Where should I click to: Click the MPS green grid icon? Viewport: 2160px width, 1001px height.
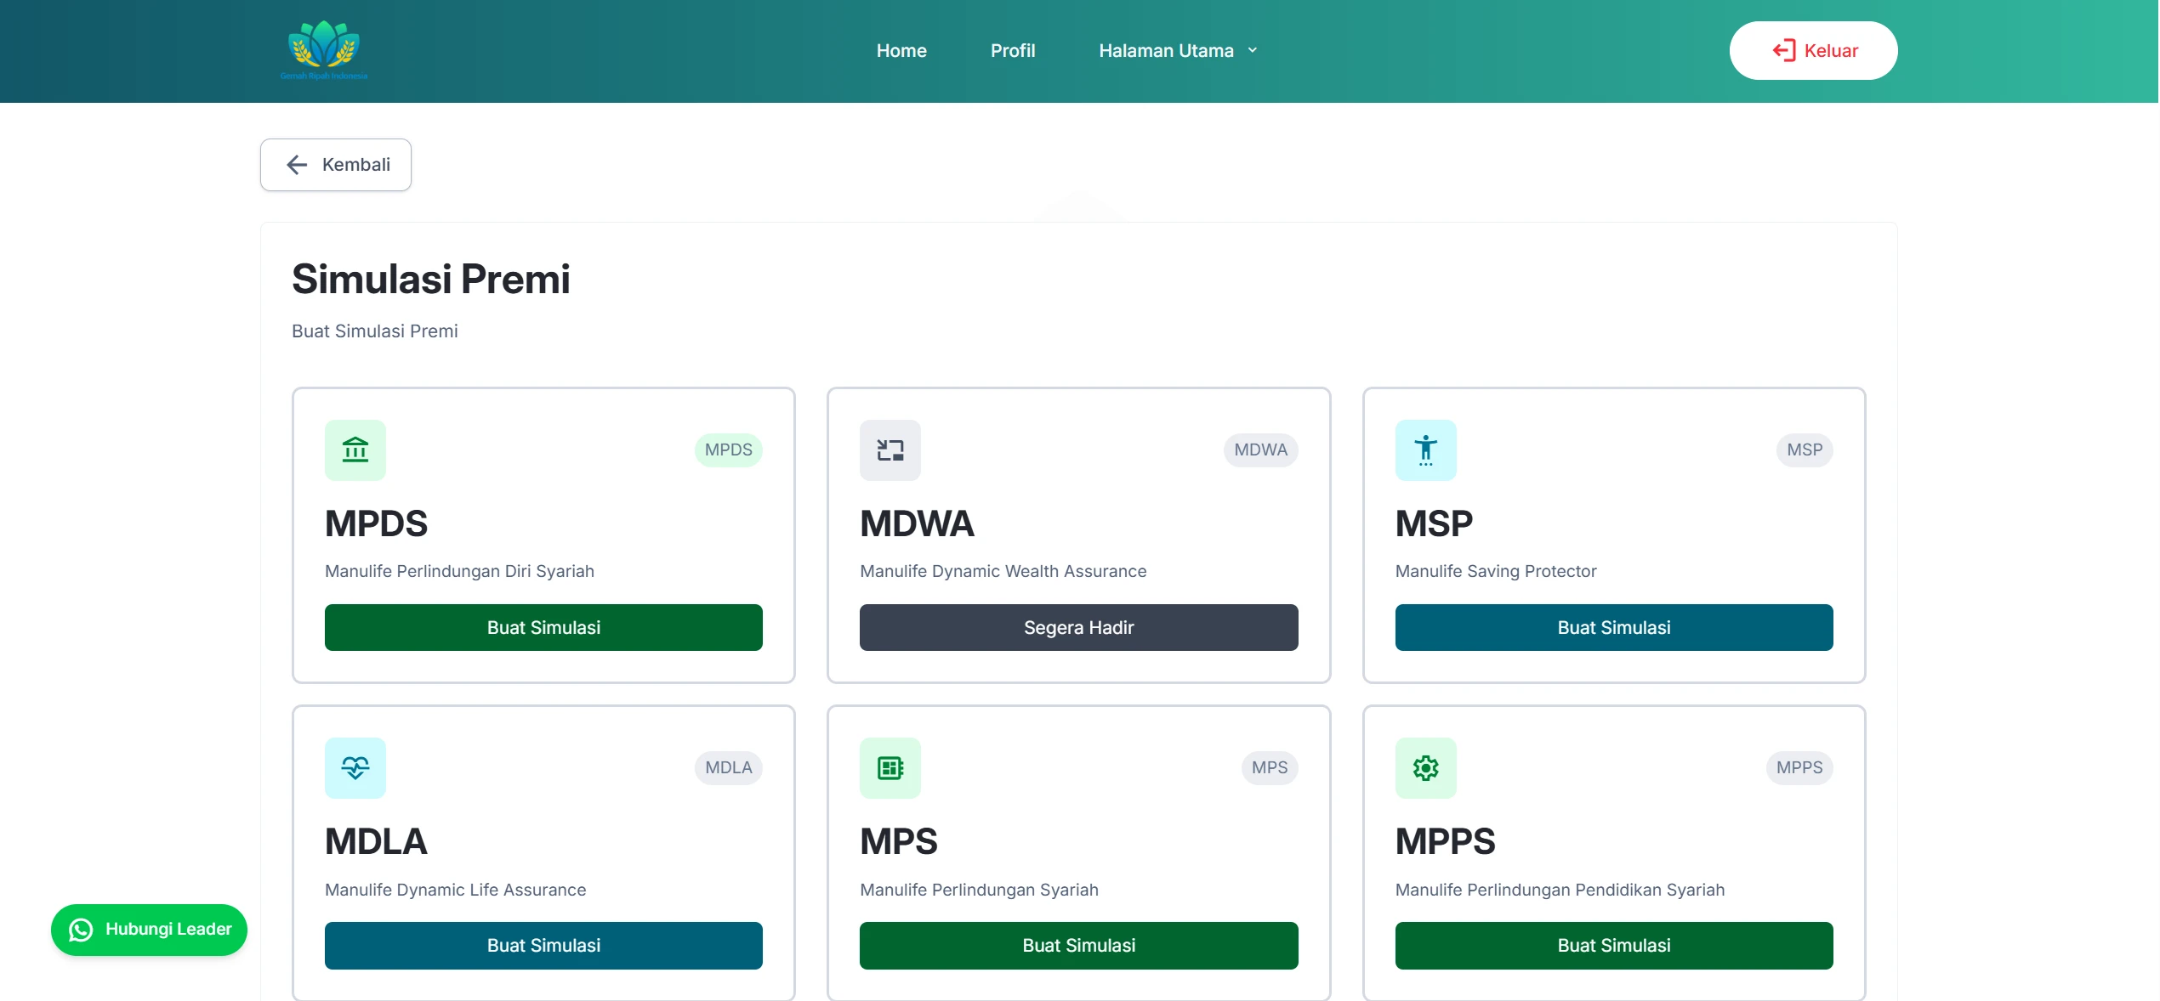pyautogui.click(x=890, y=767)
